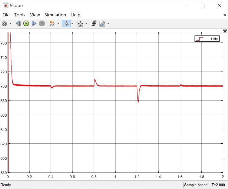Click the Stop simulation button

[x=42, y=23]
